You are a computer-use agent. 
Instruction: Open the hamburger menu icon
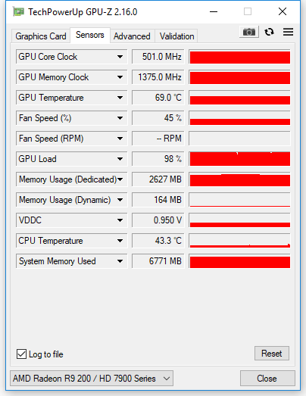(x=288, y=32)
